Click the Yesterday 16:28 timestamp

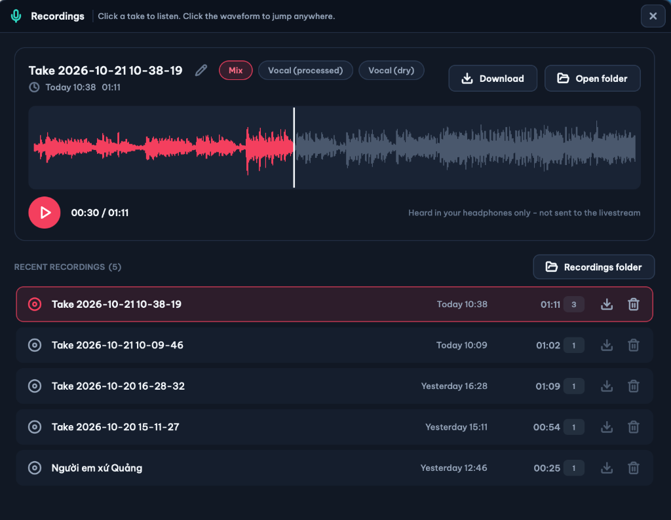click(454, 386)
